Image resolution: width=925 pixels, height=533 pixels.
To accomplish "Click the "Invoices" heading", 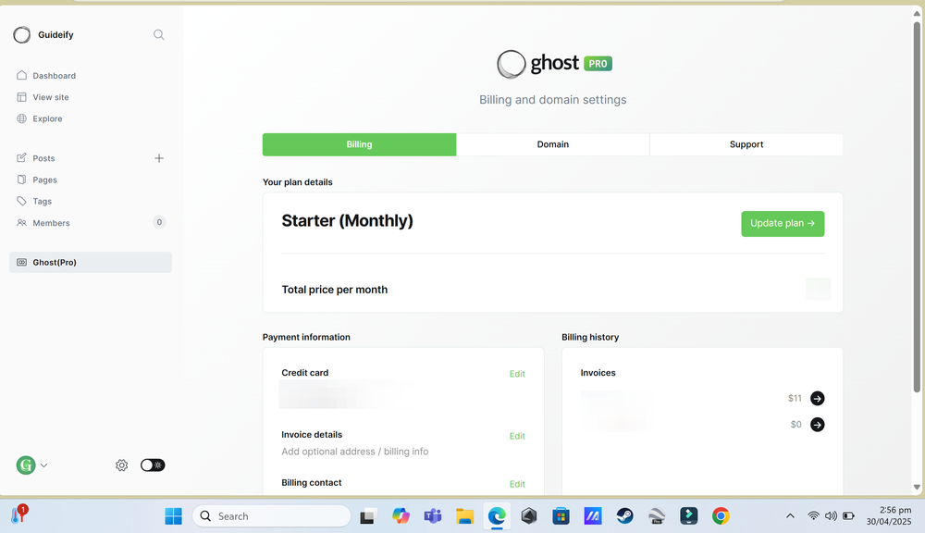I will click(598, 373).
